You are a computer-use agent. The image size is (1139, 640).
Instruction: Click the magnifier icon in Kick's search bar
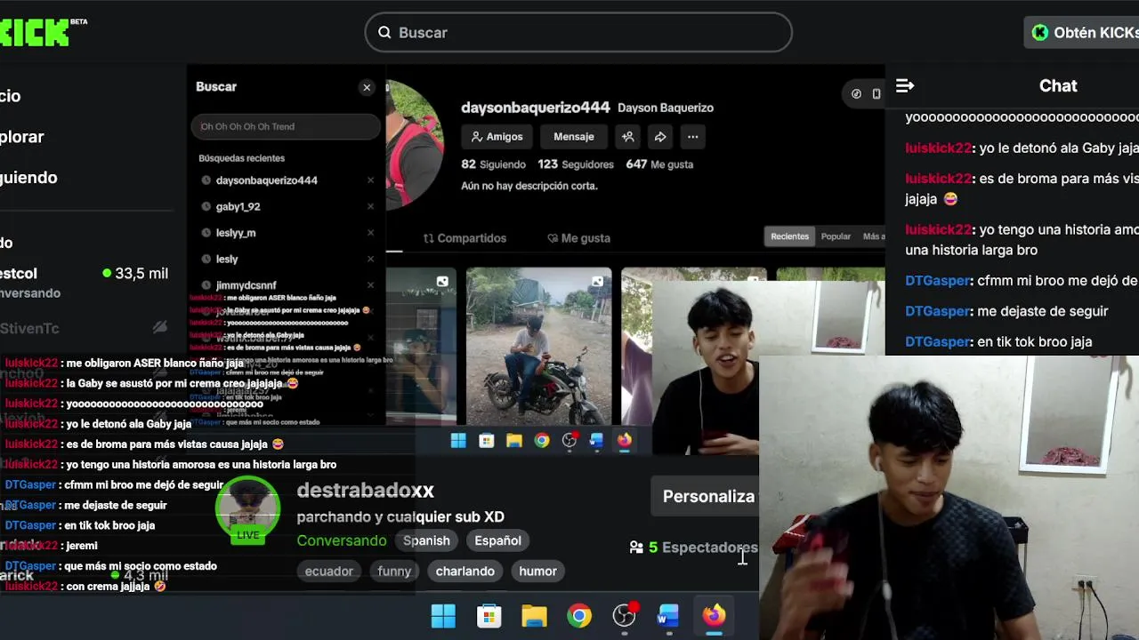[x=384, y=32]
